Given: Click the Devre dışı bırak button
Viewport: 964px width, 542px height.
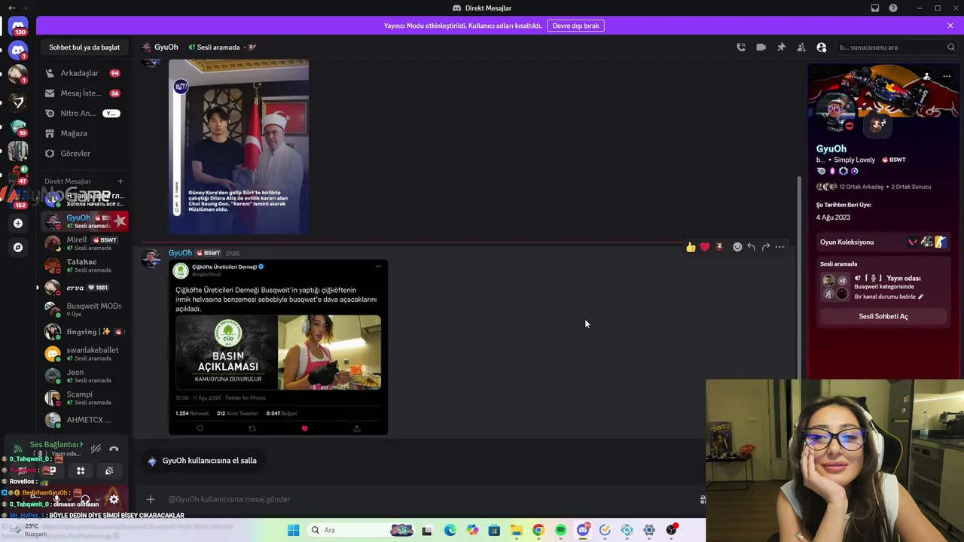Looking at the screenshot, I should coord(576,26).
